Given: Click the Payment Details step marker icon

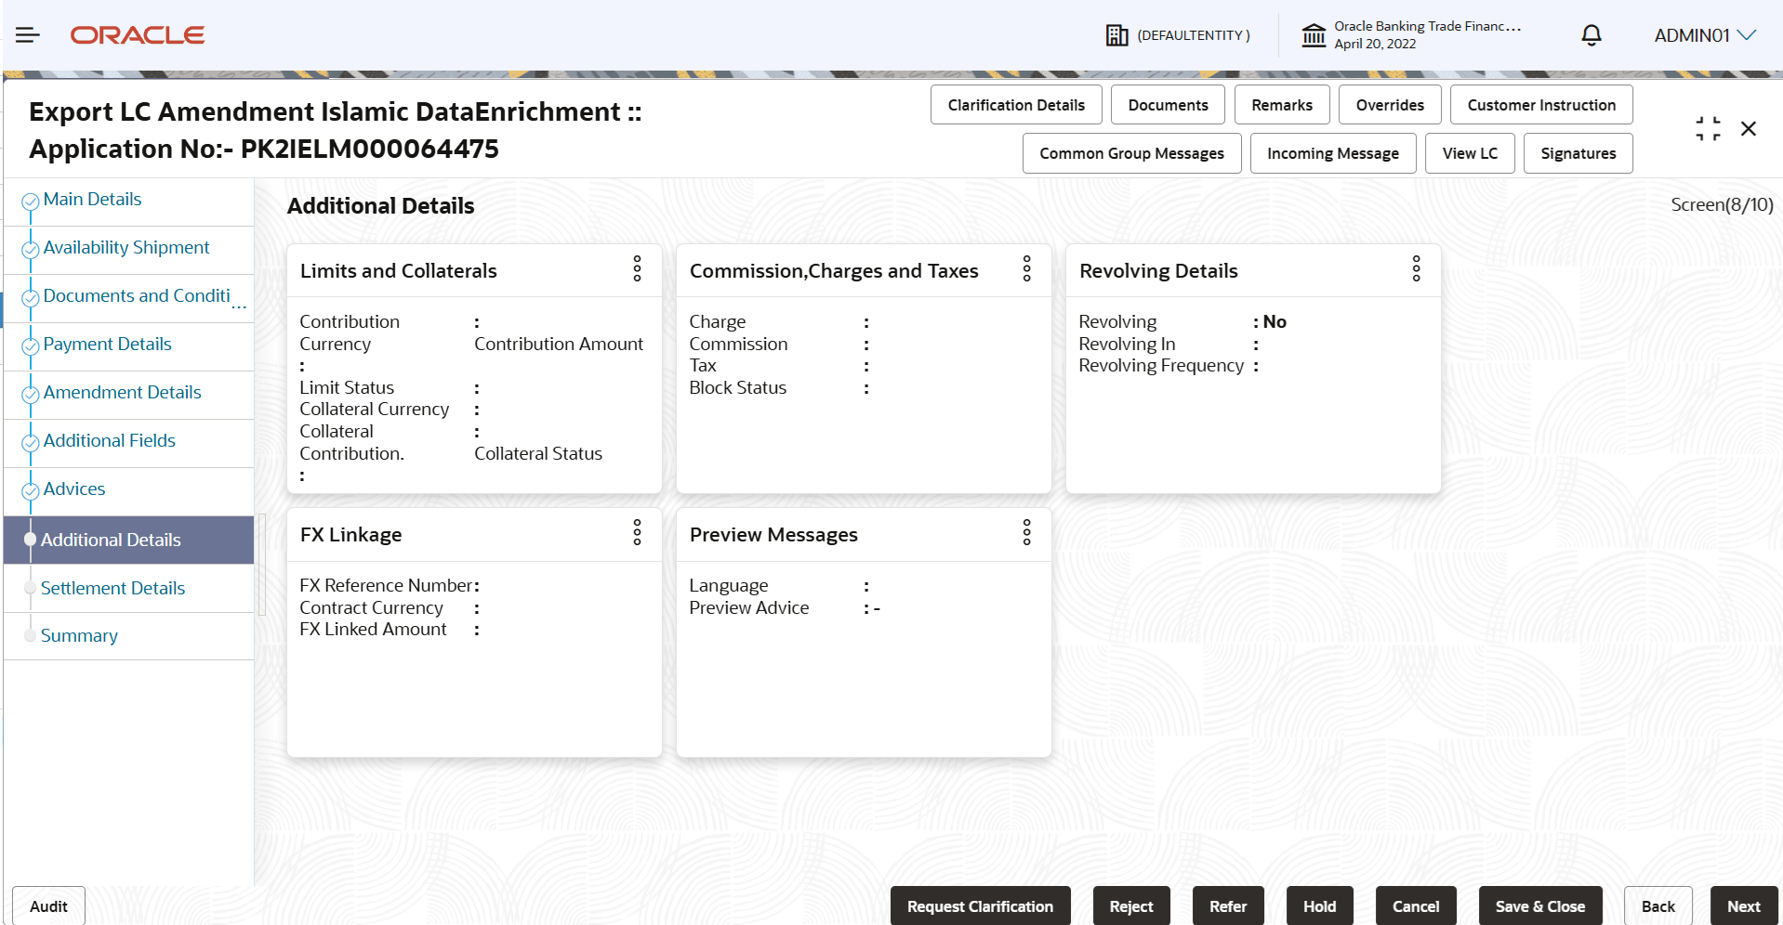Looking at the screenshot, I should 31,345.
